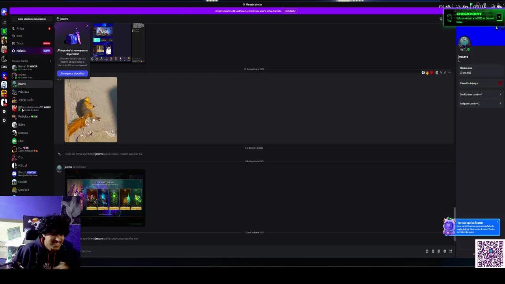Image resolution: width=505 pixels, height=284 pixels.
Task: Open DM with PanDoRa_x
Action: [x=31, y=116]
